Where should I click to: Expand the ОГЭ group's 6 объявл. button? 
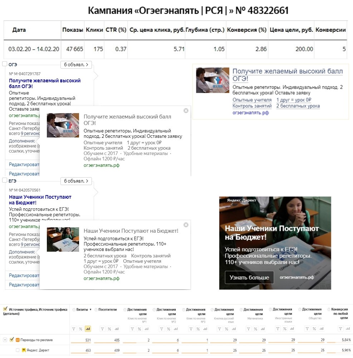click(x=76, y=64)
